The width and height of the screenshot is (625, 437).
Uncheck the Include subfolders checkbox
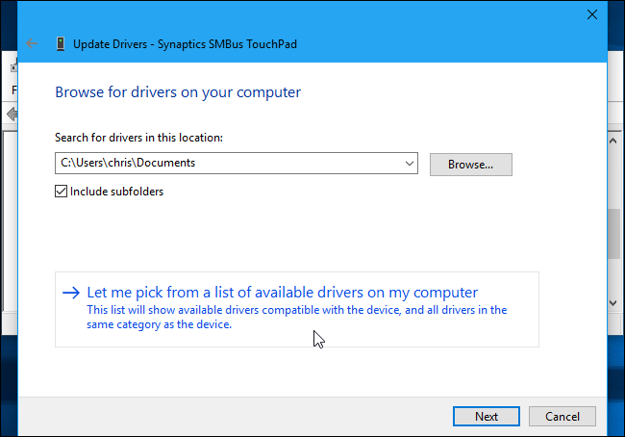pos(62,192)
